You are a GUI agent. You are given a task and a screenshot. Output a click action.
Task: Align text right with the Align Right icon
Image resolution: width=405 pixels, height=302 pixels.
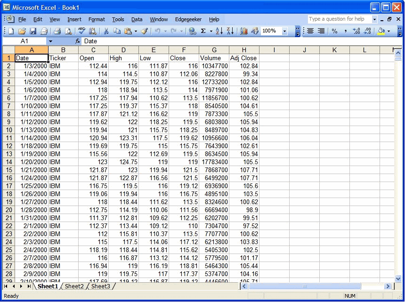click(x=321, y=31)
